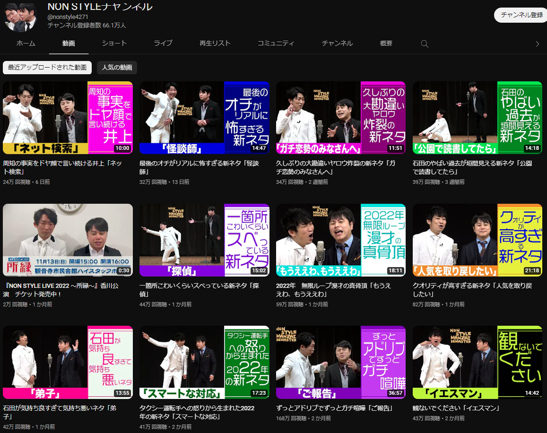Click the 59万 回視聴・1 か月前 metadata

coord(302,304)
